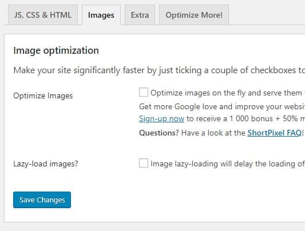Click the 'Make your site significantly faster' description
This screenshot has height=231, width=305.
[159, 70]
